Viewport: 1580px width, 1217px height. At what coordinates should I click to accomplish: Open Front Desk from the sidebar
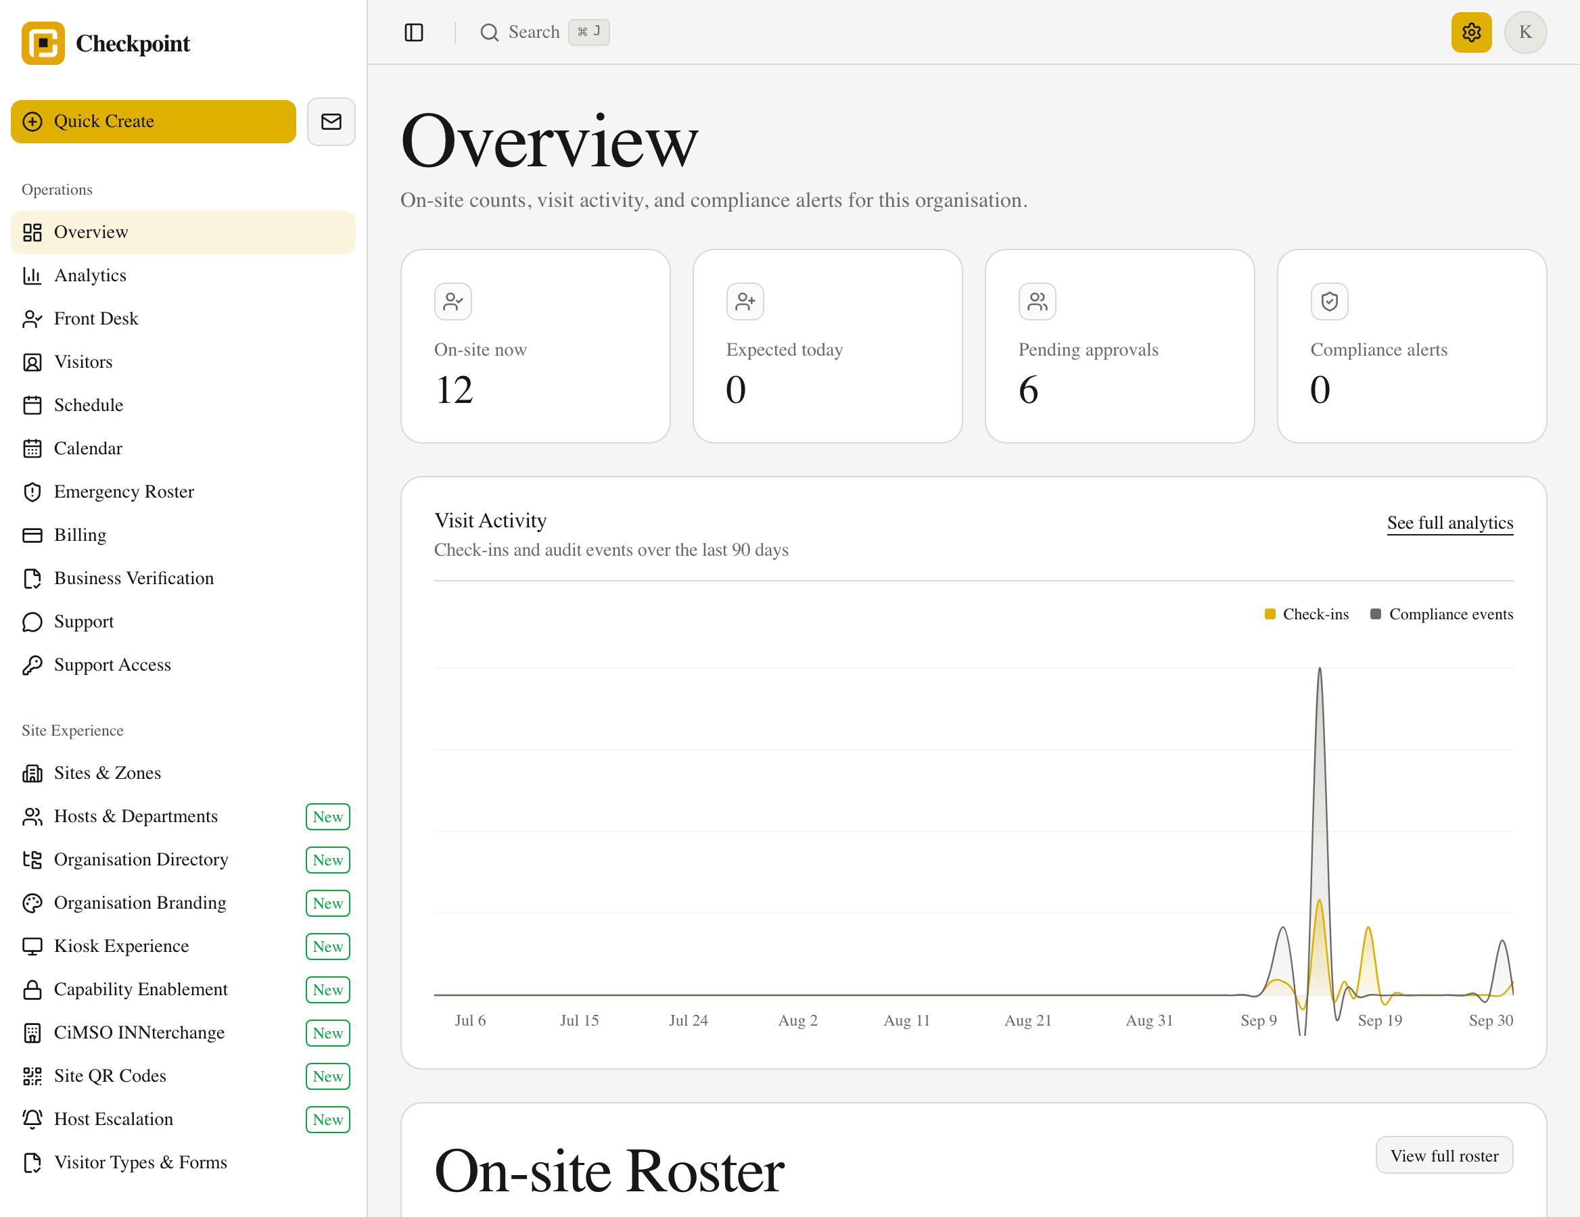[x=183, y=319]
